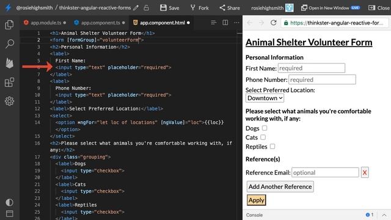Image resolution: width=391 pixels, height=220 pixels.
Task: Open the Console panel label
Action: click(254, 215)
